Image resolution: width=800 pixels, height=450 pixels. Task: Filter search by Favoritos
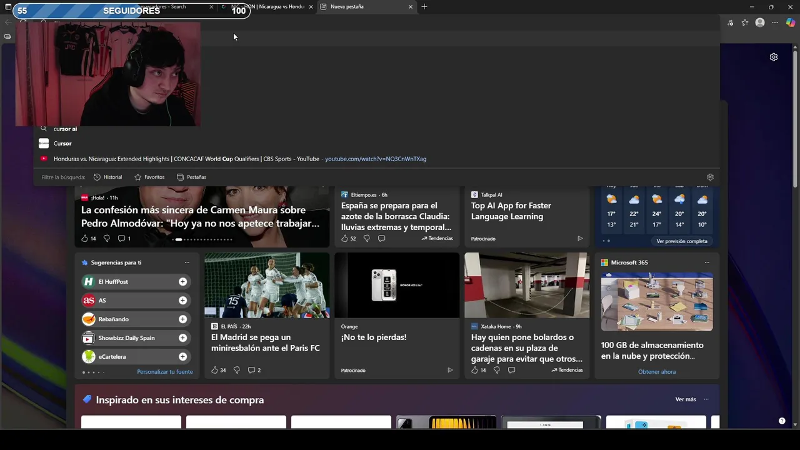pos(149,177)
